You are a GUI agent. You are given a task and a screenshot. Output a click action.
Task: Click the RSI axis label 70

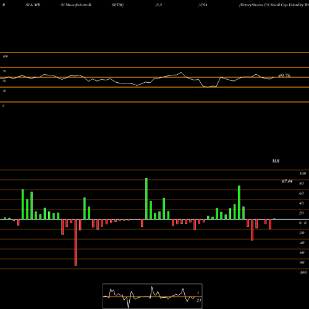click(4, 71)
